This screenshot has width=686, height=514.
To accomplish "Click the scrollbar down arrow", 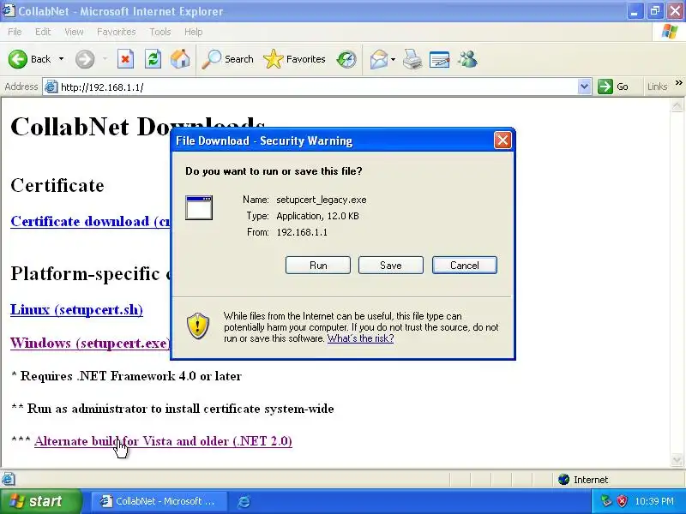I will (x=677, y=459).
